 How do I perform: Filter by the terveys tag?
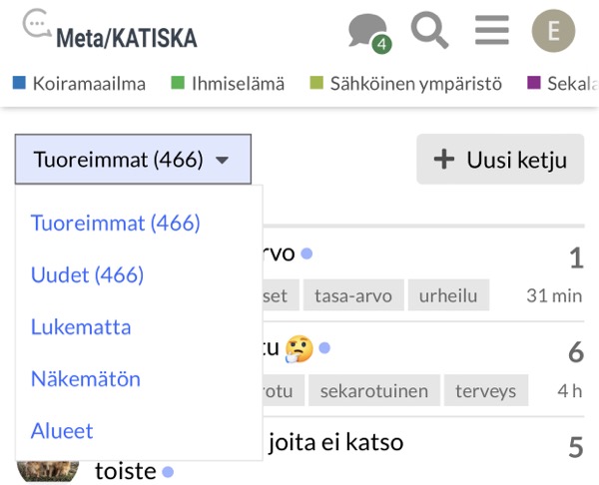click(x=486, y=390)
